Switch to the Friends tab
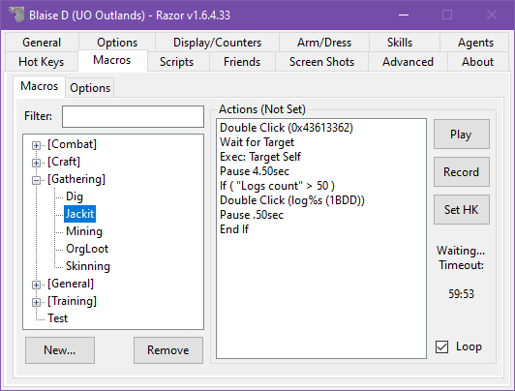Viewport: 515px width, 391px height. pos(242,62)
